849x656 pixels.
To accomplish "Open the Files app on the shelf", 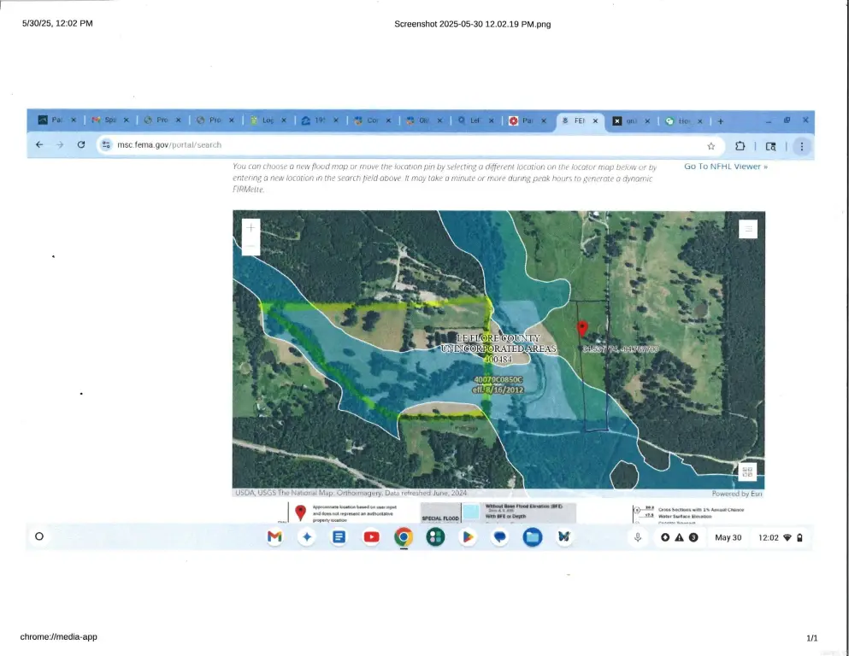I will click(532, 537).
